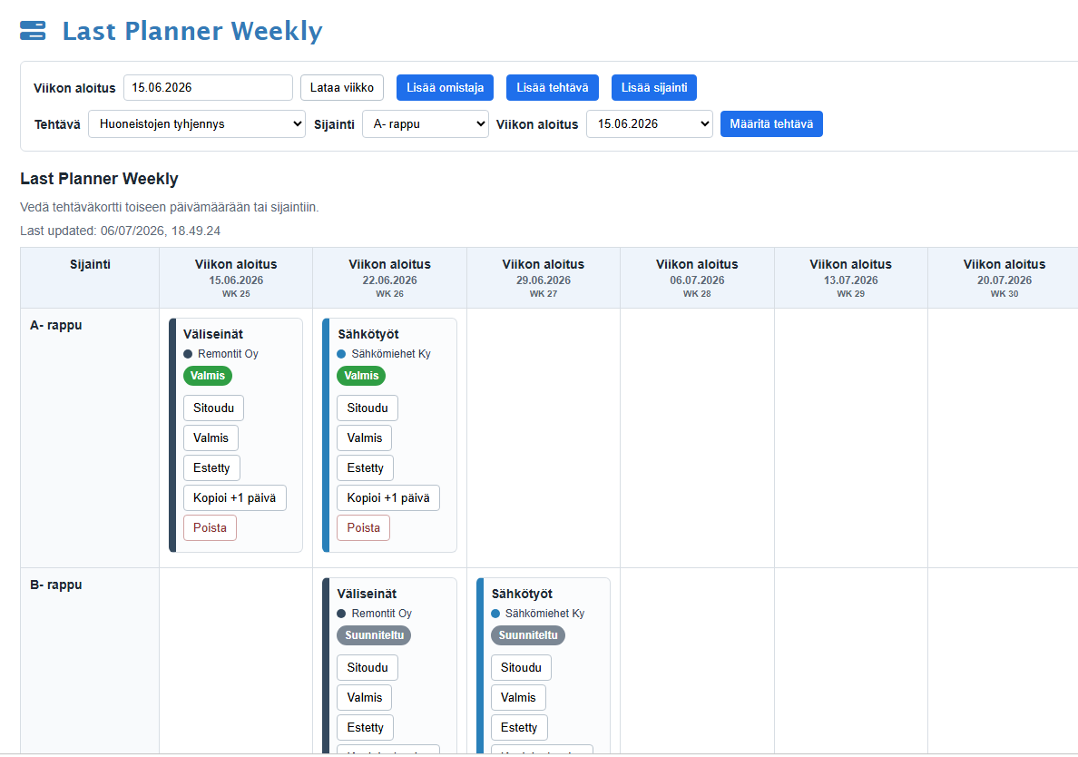
Task: Click the Väliseinät title in B-rappu row
Action: tap(367, 594)
